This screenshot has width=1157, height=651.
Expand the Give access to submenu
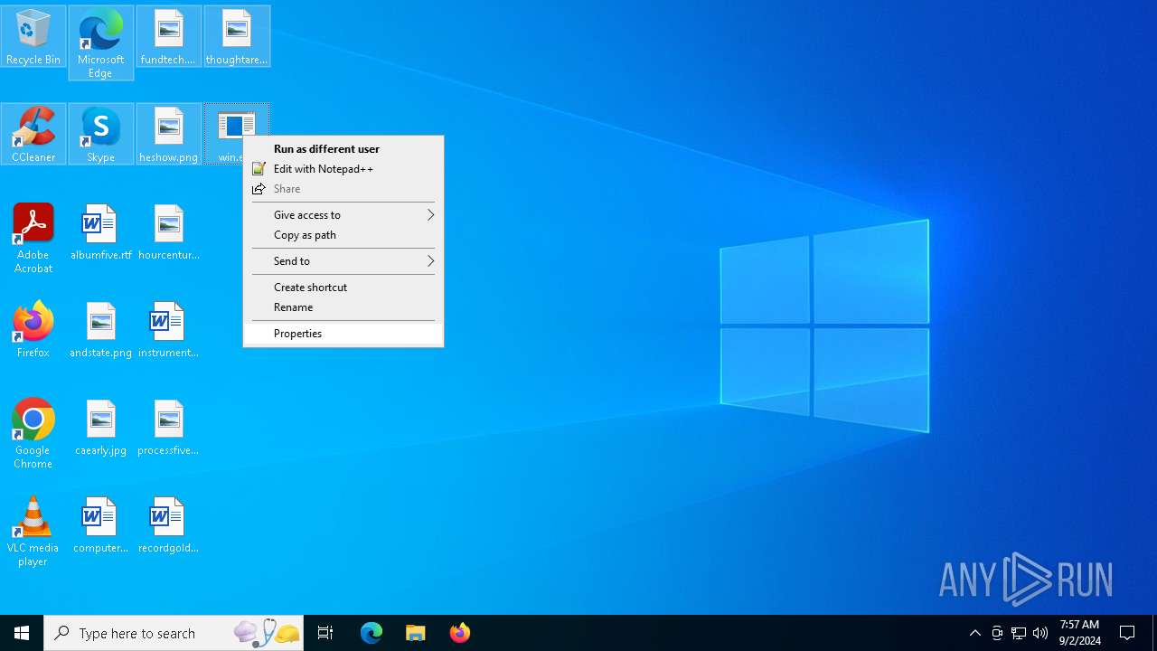coord(343,215)
